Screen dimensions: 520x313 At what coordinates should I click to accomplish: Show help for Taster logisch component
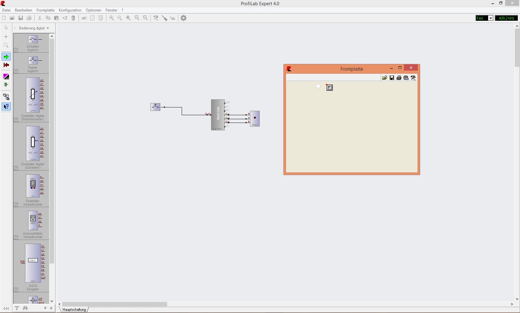16,71
